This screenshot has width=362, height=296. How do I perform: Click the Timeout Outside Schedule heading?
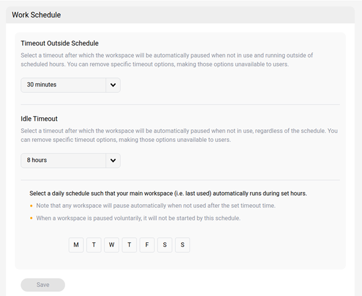point(60,43)
